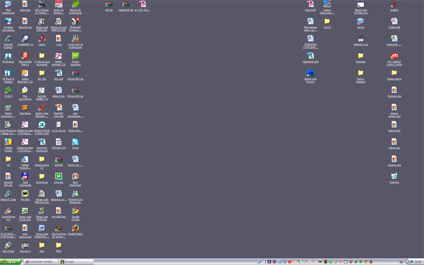Click the RU language indicator in tray

coord(401,262)
